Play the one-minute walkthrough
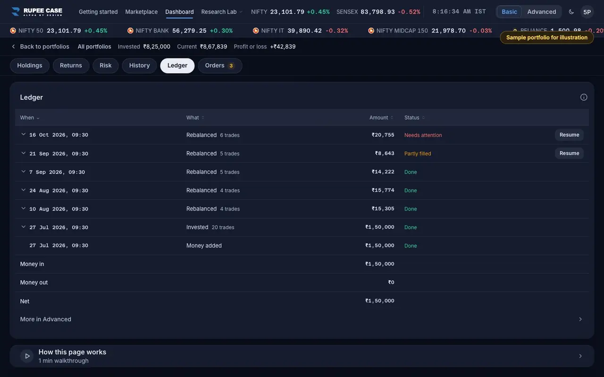The image size is (604, 377). point(27,356)
